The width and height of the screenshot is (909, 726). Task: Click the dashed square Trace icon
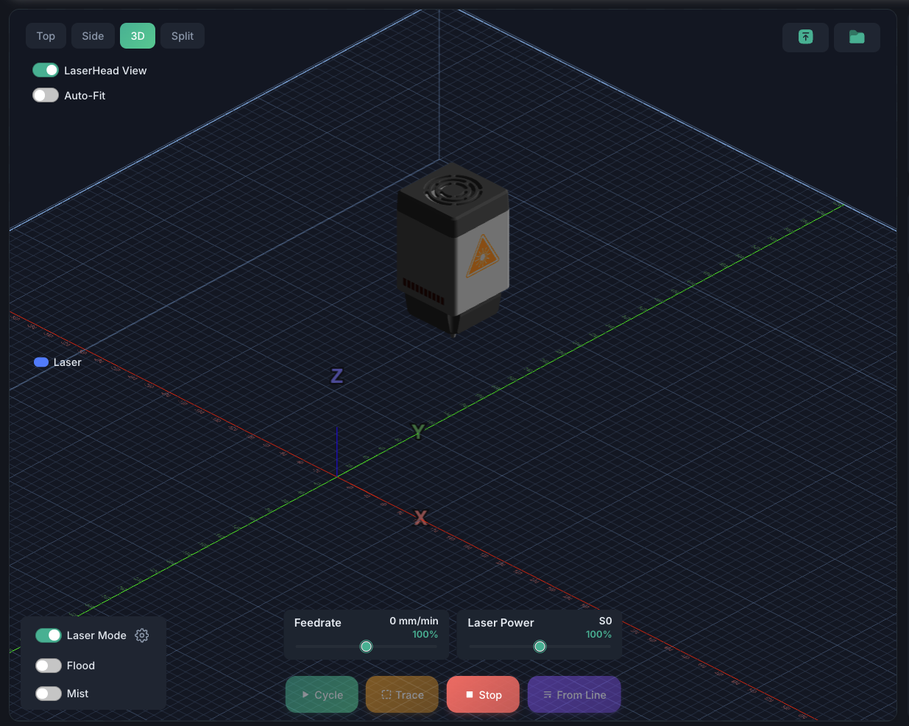pos(386,694)
